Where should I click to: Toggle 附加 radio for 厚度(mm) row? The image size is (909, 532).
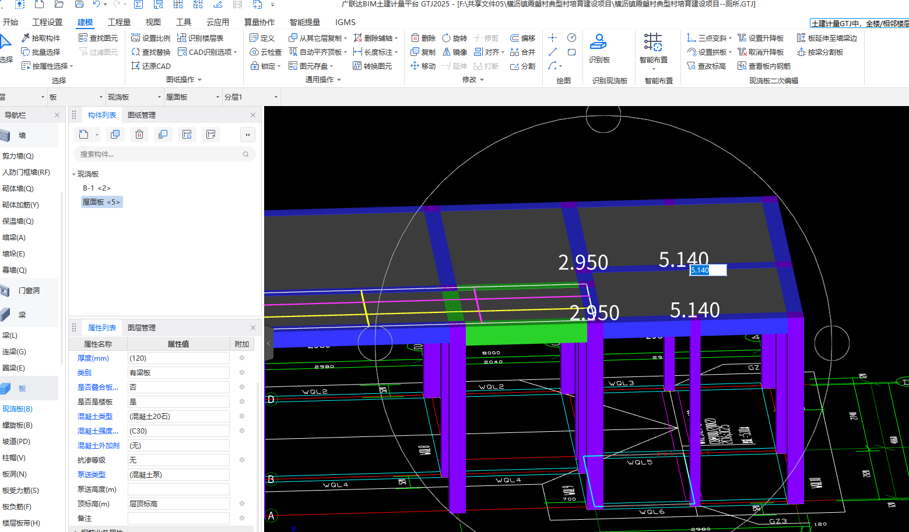tap(242, 358)
